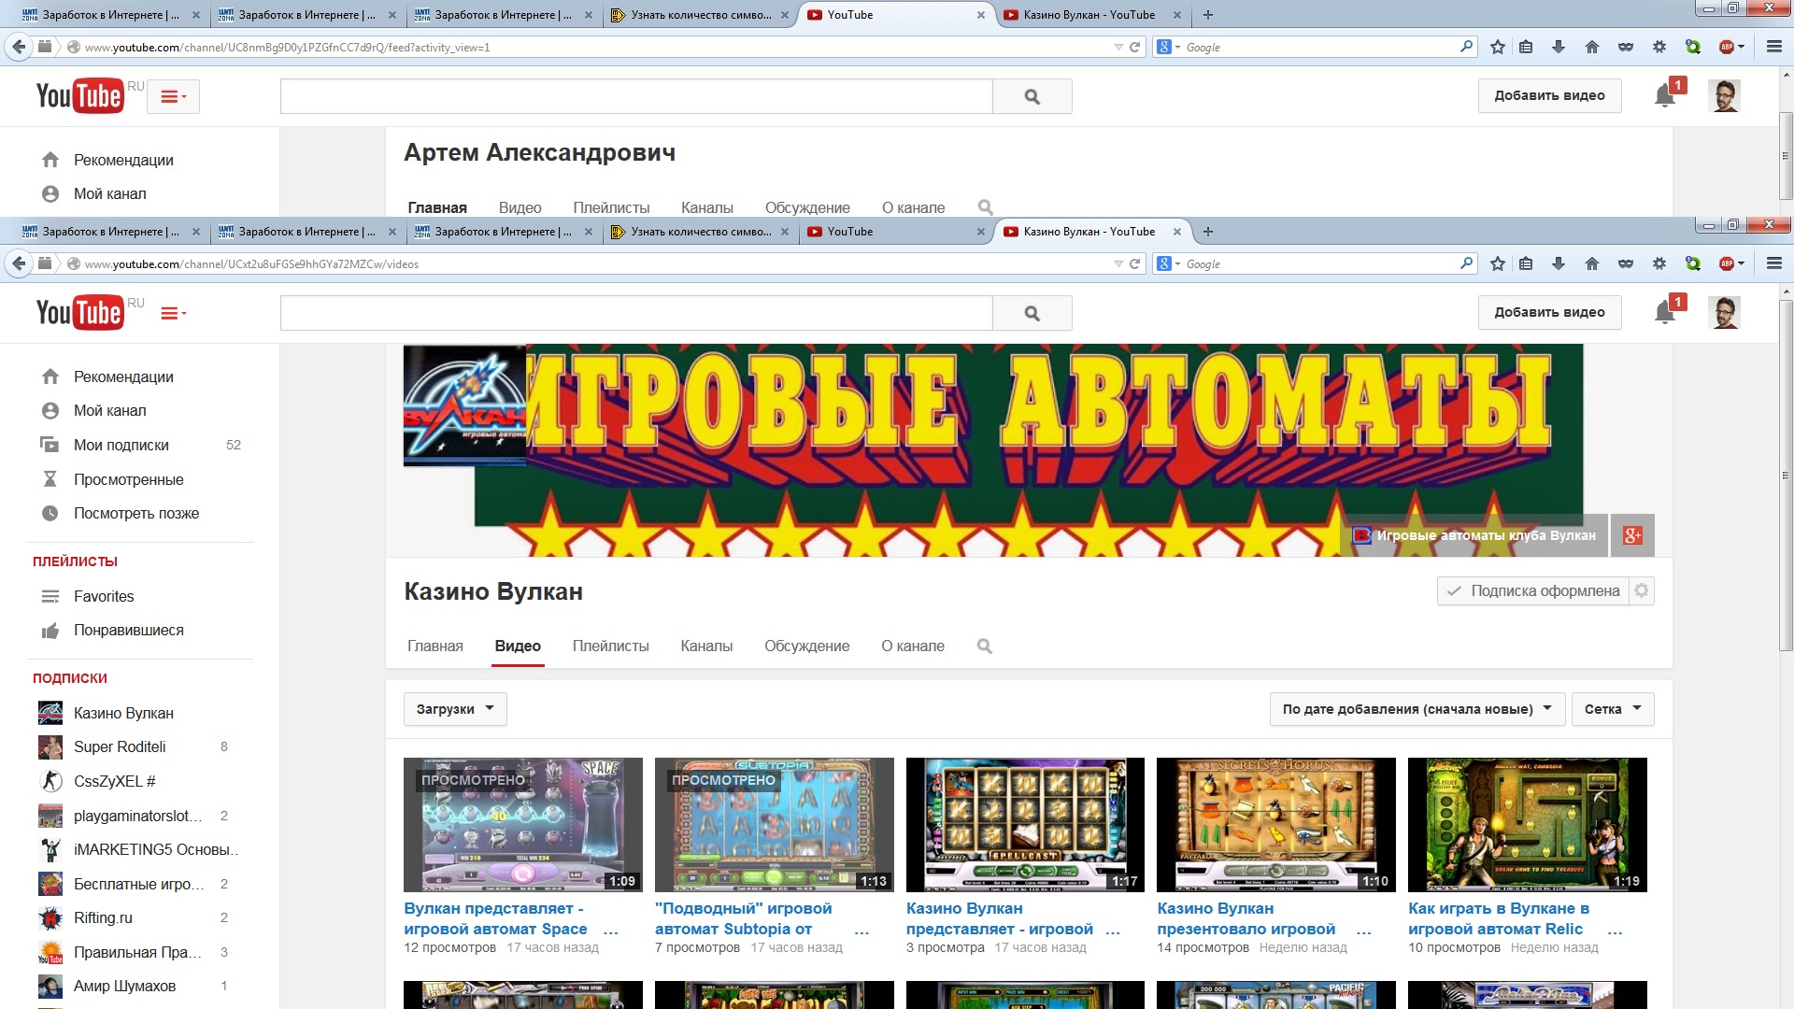The width and height of the screenshot is (1794, 1009).
Task: Click address bar in lower window
Action: coord(598,263)
